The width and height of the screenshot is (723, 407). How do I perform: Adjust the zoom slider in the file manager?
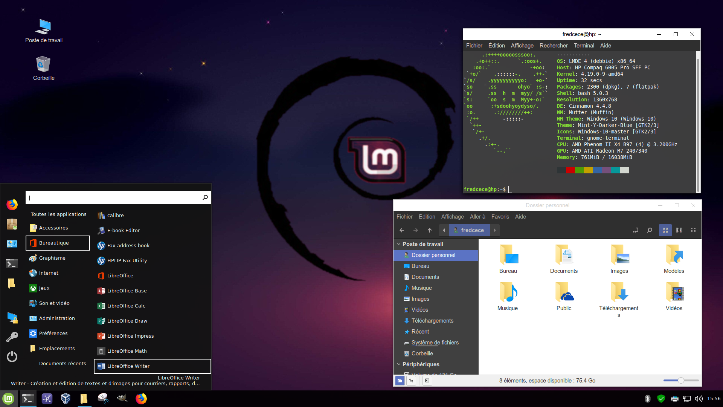pos(681,381)
